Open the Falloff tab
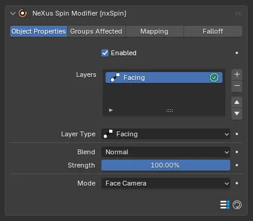This screenshot has width=253, height=221. pos(213,31)
